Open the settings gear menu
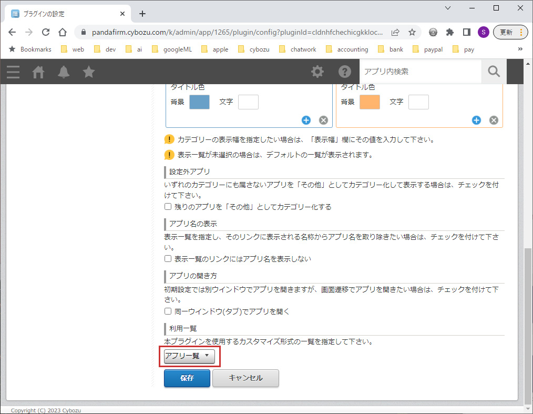This screenshot has height=414, width=533. point(317,72)
